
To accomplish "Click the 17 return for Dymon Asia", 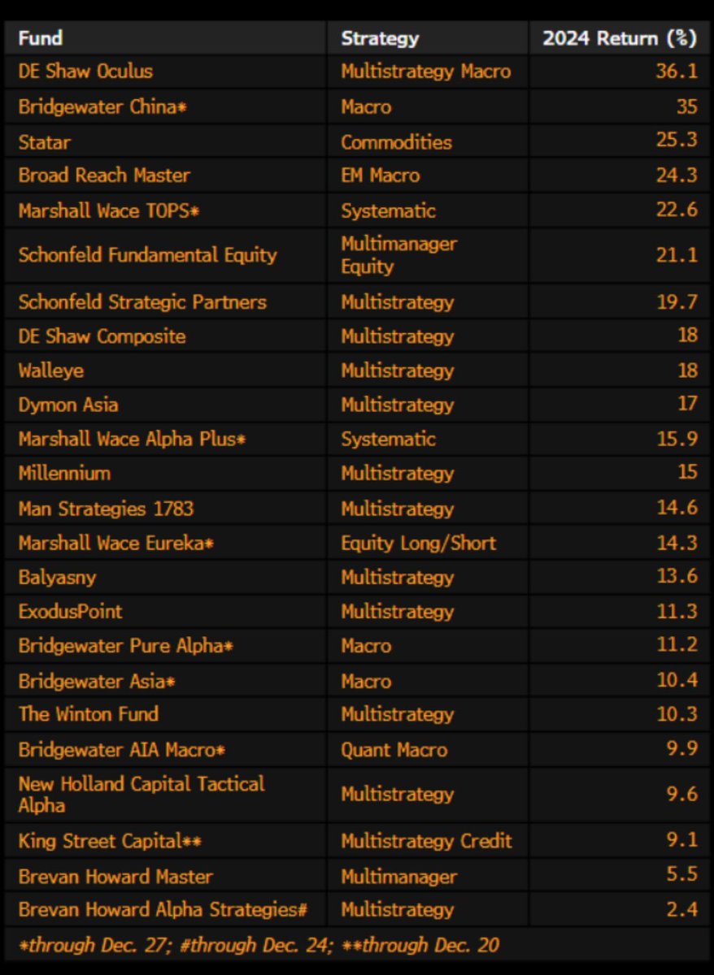I will 687,405.
